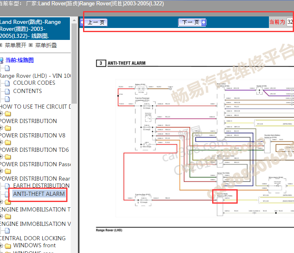The width and height of the screenshot is (294, 253).
Task: Select ENGINE IMMOBILISATION V entry
Action: [35, 224]
